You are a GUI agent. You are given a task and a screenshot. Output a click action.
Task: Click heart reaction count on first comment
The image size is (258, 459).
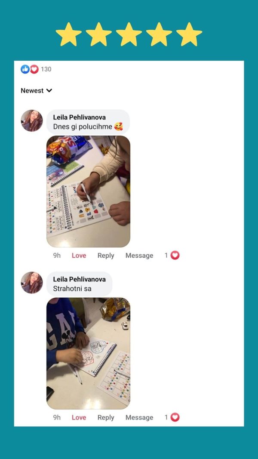(x=172, y=256)
